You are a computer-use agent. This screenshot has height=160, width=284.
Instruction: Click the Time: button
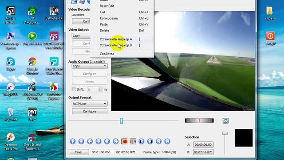click(x=79, y=152)
